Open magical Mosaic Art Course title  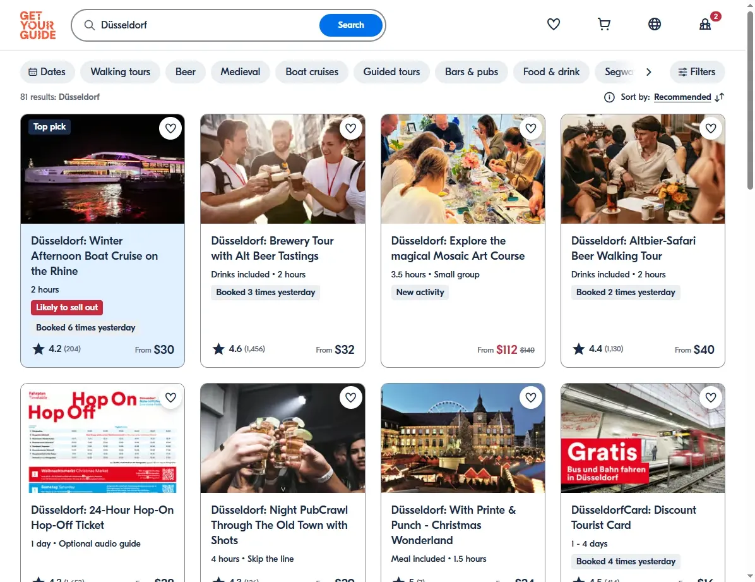point(458,248)
